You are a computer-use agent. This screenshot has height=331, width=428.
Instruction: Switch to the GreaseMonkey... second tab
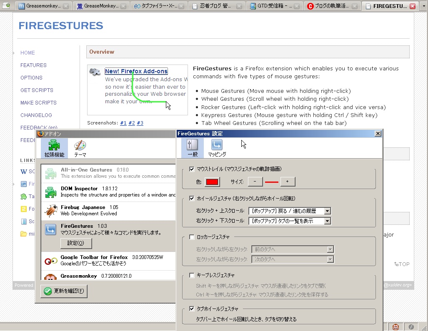click(101, 6)
